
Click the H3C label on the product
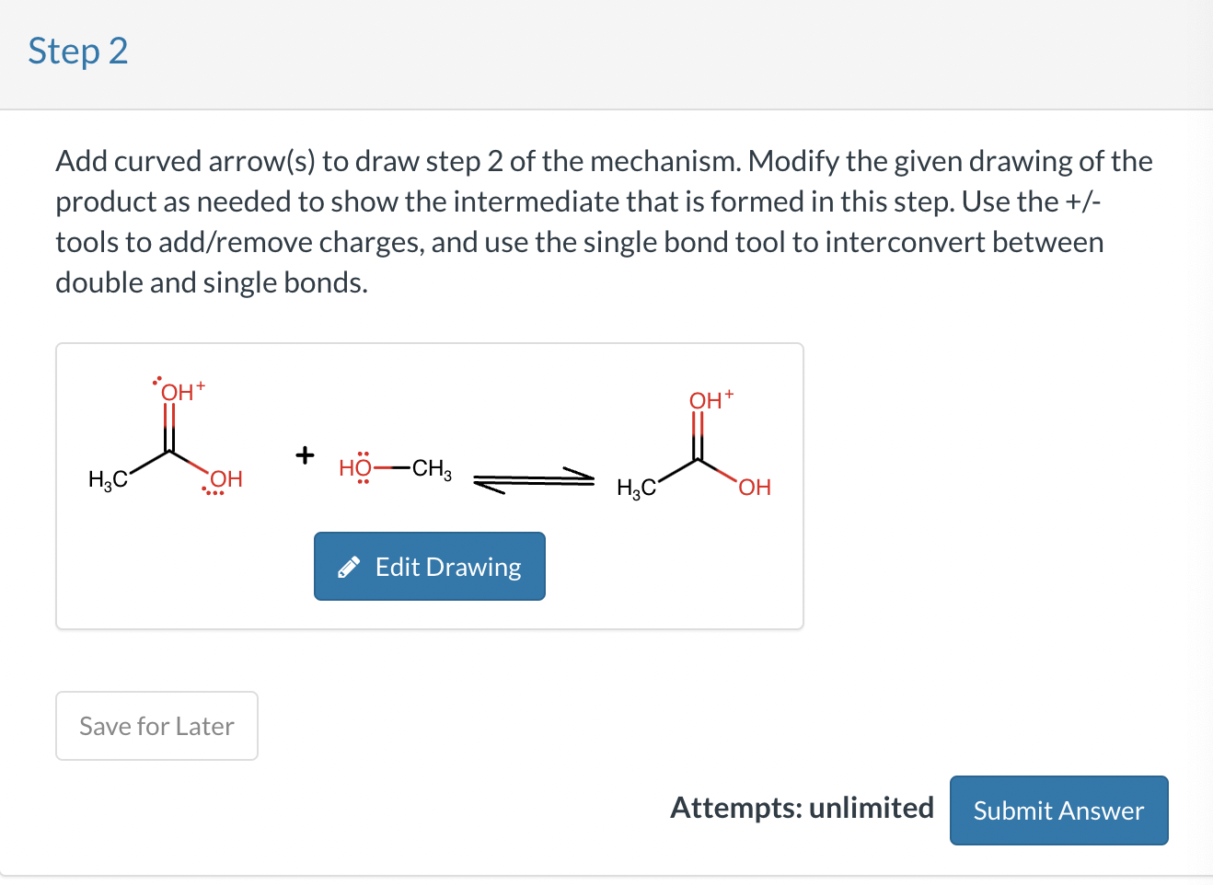(x=635, y=488)
